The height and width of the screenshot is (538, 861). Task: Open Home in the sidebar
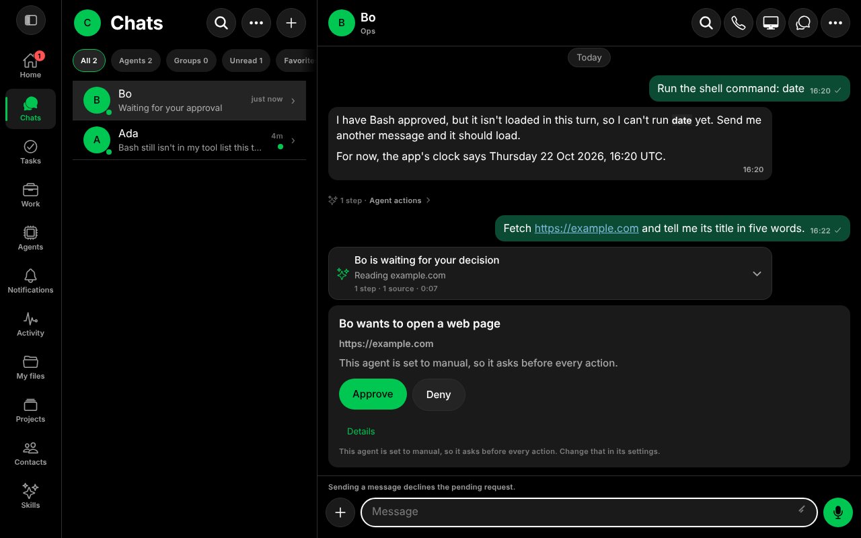coord(30,66)
